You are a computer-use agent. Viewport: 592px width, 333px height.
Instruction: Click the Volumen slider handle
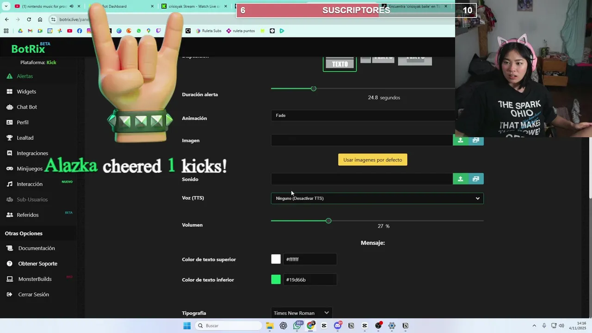[x=328, y=221]
